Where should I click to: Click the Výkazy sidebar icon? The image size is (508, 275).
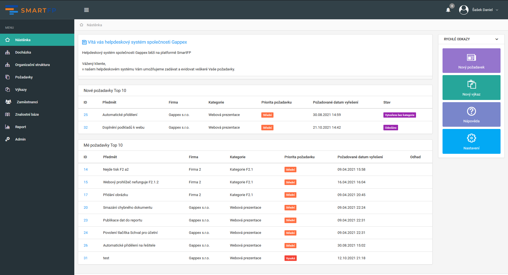tap(7, 89)
